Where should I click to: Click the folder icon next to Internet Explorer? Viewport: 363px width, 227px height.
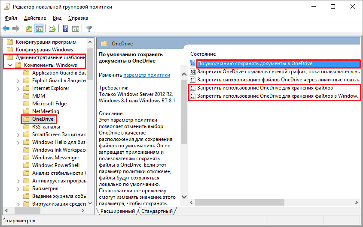tap(26, 88)
